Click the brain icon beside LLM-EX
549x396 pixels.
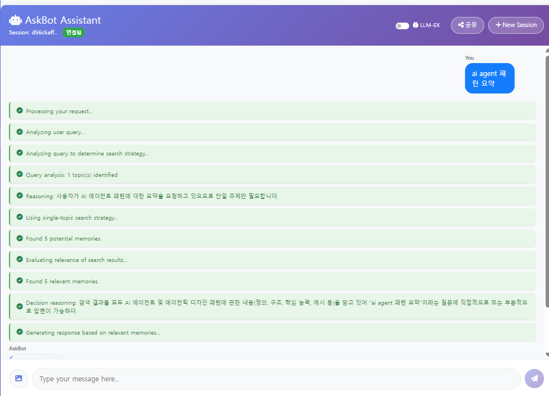pyautogui.click(x=415, y=25)
